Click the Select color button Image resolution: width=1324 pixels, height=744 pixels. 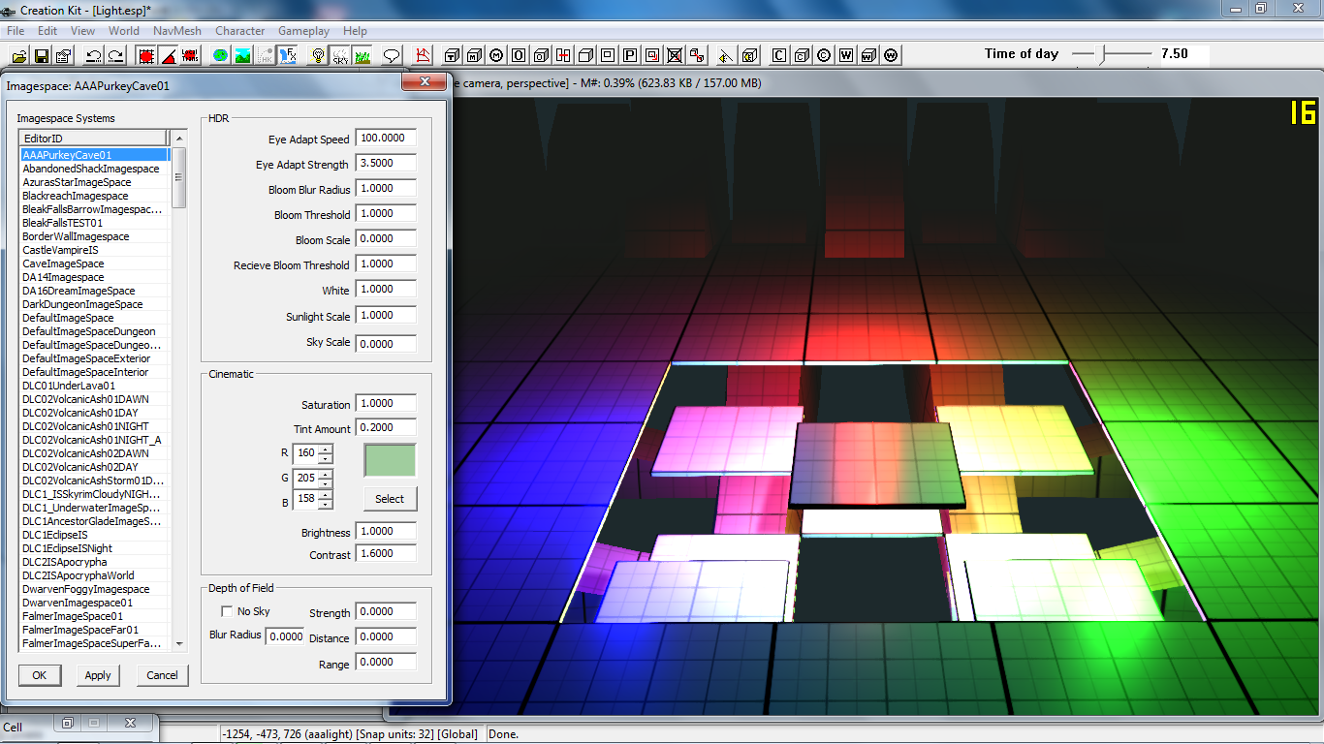390,499
